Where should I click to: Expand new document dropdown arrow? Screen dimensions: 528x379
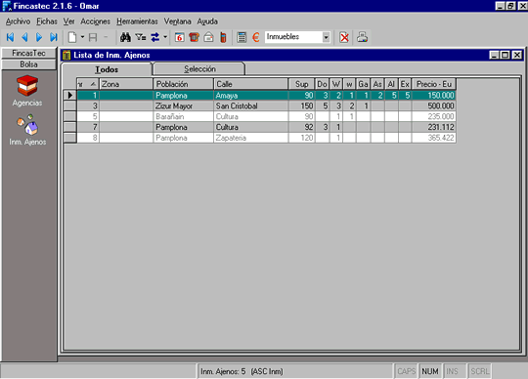pyautogui.click(x=82, y=37)
